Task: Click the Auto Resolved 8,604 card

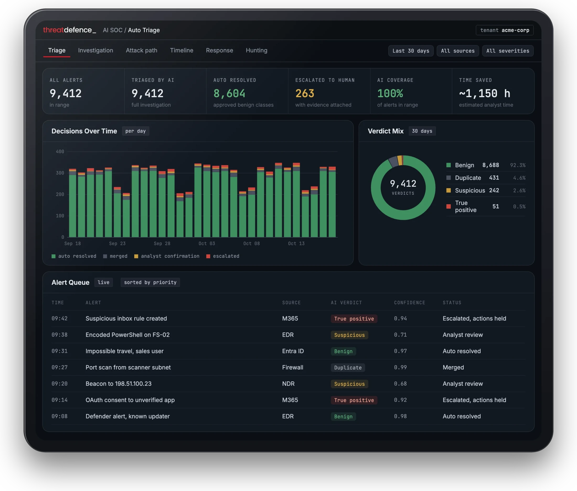Action: 247,91
